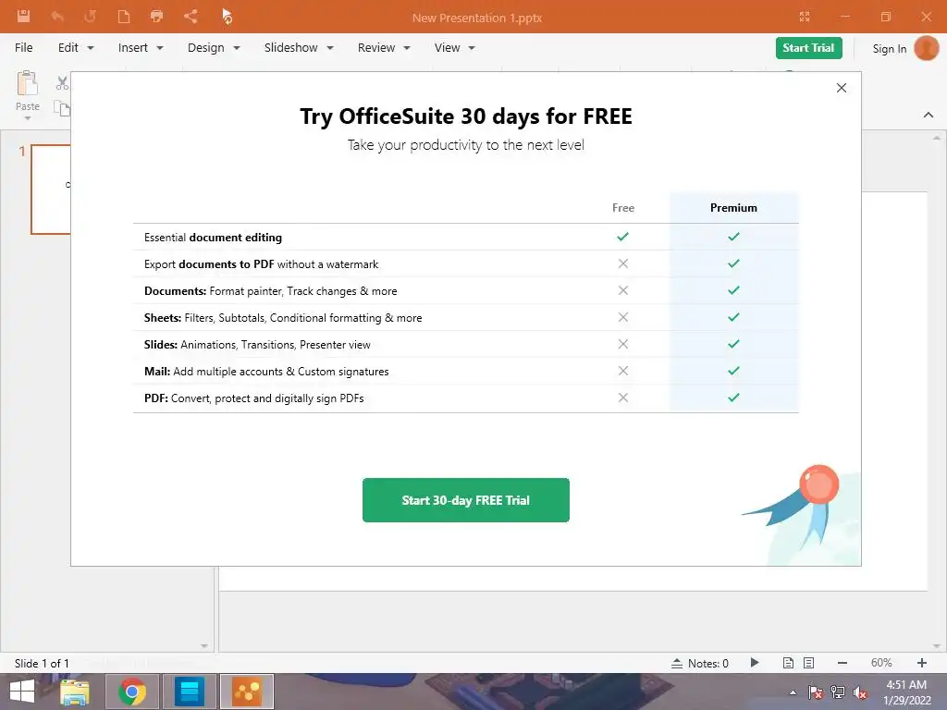
Task: Create a new document via page icon
Action: (x=124, y=17)
